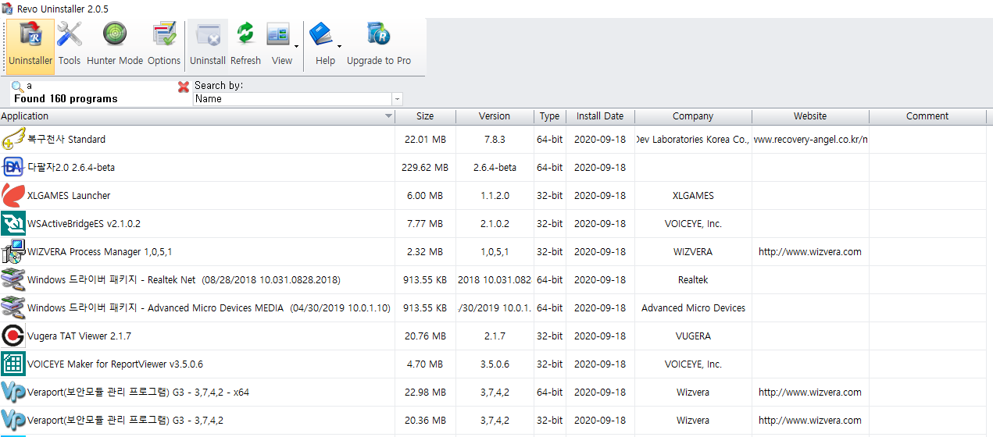Click WSActiveBridgeES app icon
The image size is (993, 437).
[13, 224]
